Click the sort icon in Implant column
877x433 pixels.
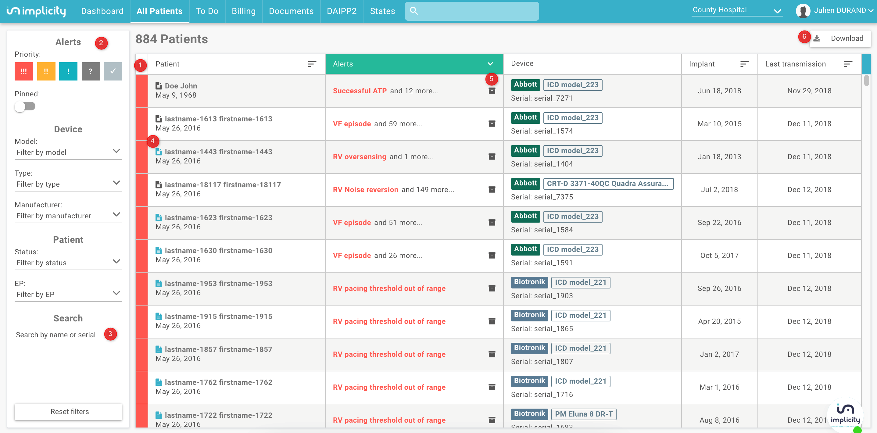(744, 64)
